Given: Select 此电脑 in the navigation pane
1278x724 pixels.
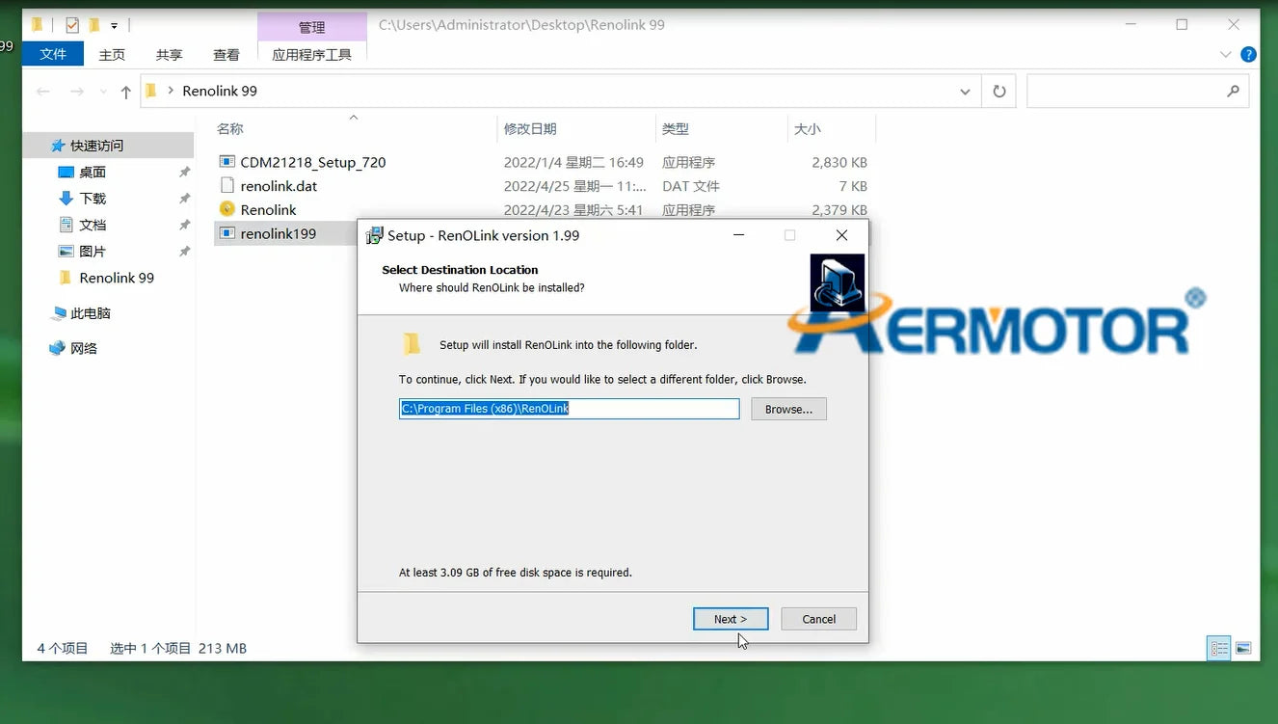Looking at the screenshot, I should [x=91, y=313].
